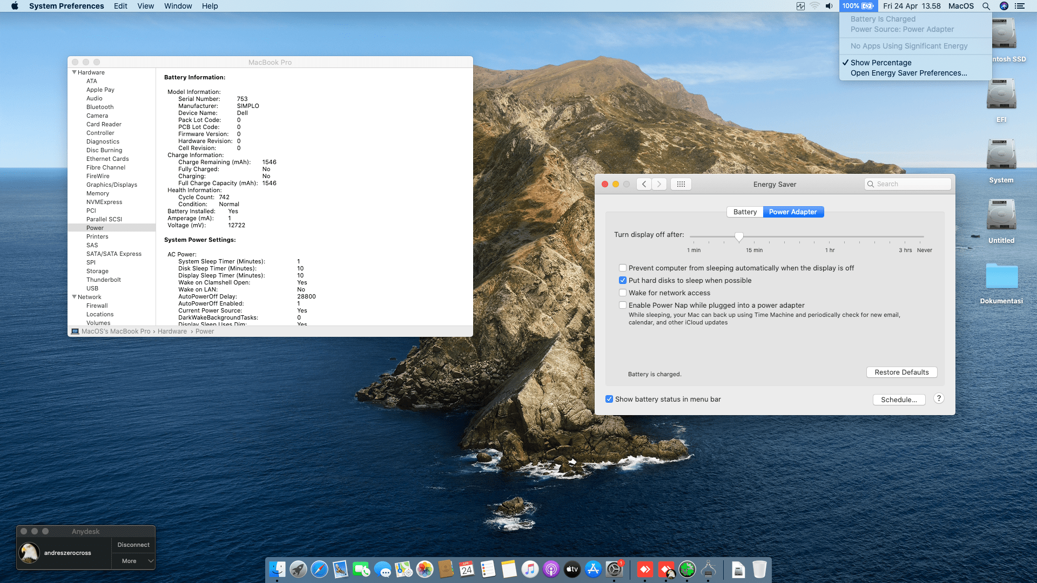This screenshot has width=1037, height=583.
Task: Click the Restore Defaults button
Action: 901,372
